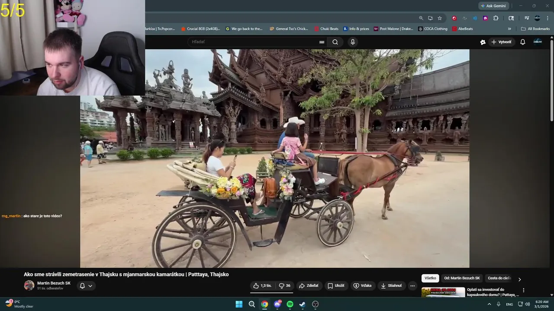Click the red circular extension icon
Screen dimensions: 554x311
coord(454,18)
